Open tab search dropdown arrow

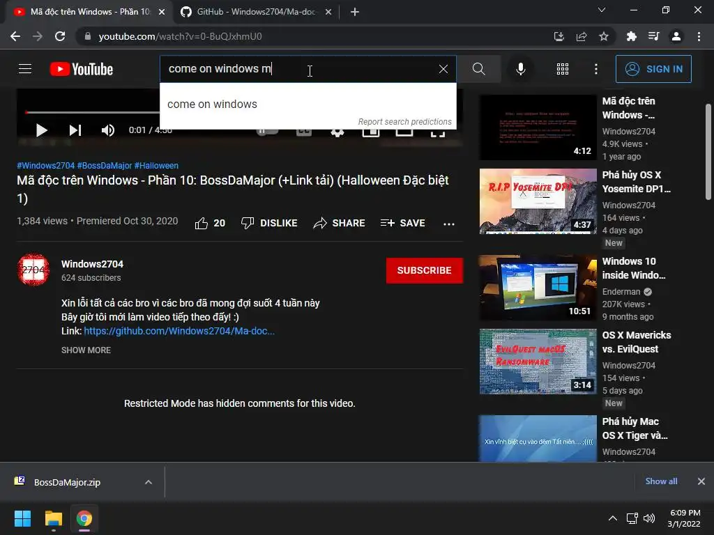click(x=602, y=10)
